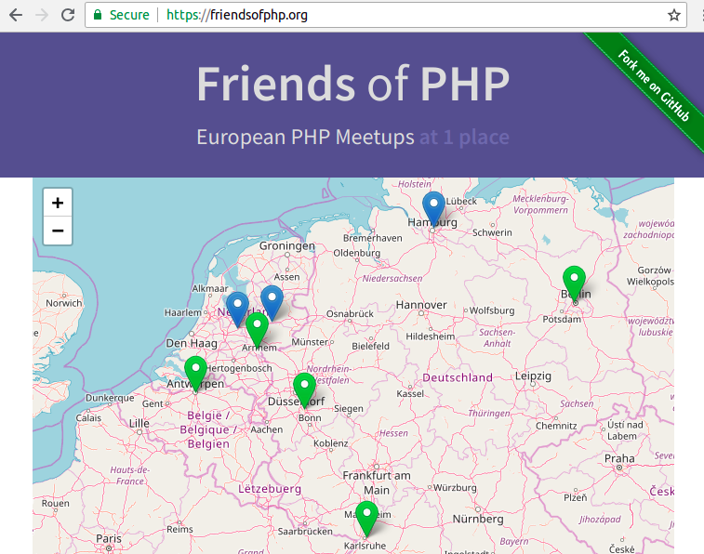Click the Saarbrücken label on the map
The height and width of the screenshot is (554, 704).
(x=305, y=532)
